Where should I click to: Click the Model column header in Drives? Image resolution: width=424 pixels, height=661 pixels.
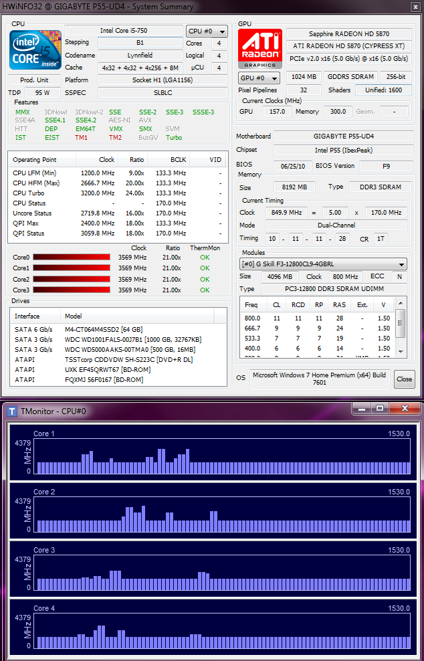138,316
